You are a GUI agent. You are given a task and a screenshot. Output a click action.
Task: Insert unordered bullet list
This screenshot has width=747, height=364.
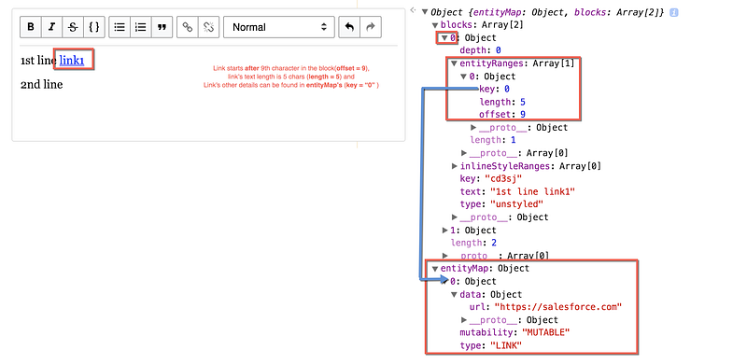tap(120, 27)
